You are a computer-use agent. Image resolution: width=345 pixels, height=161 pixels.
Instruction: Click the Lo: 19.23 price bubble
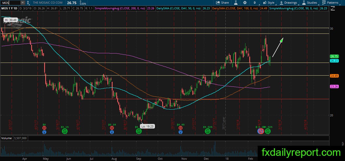coord(148,126)
